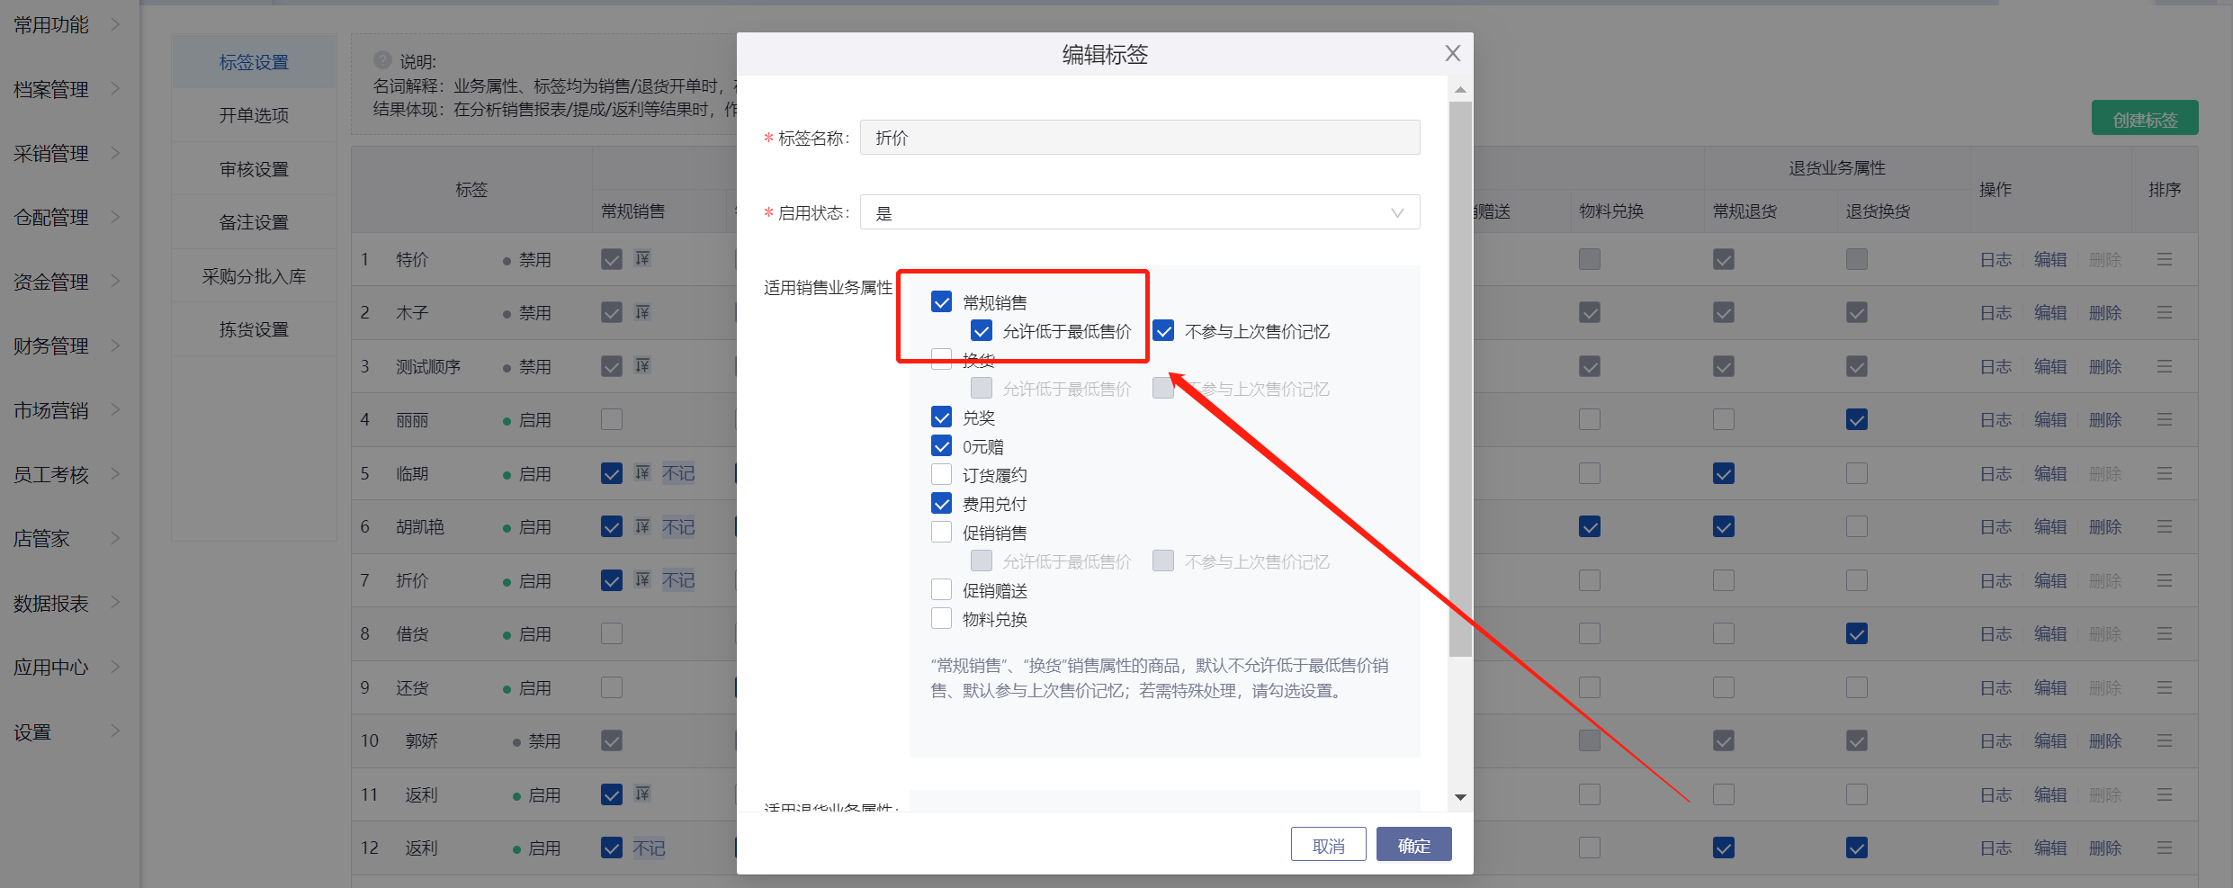Click the sort handle icon for 测试顺序 row
The image size is (2233, 888).
point(2164,366)
